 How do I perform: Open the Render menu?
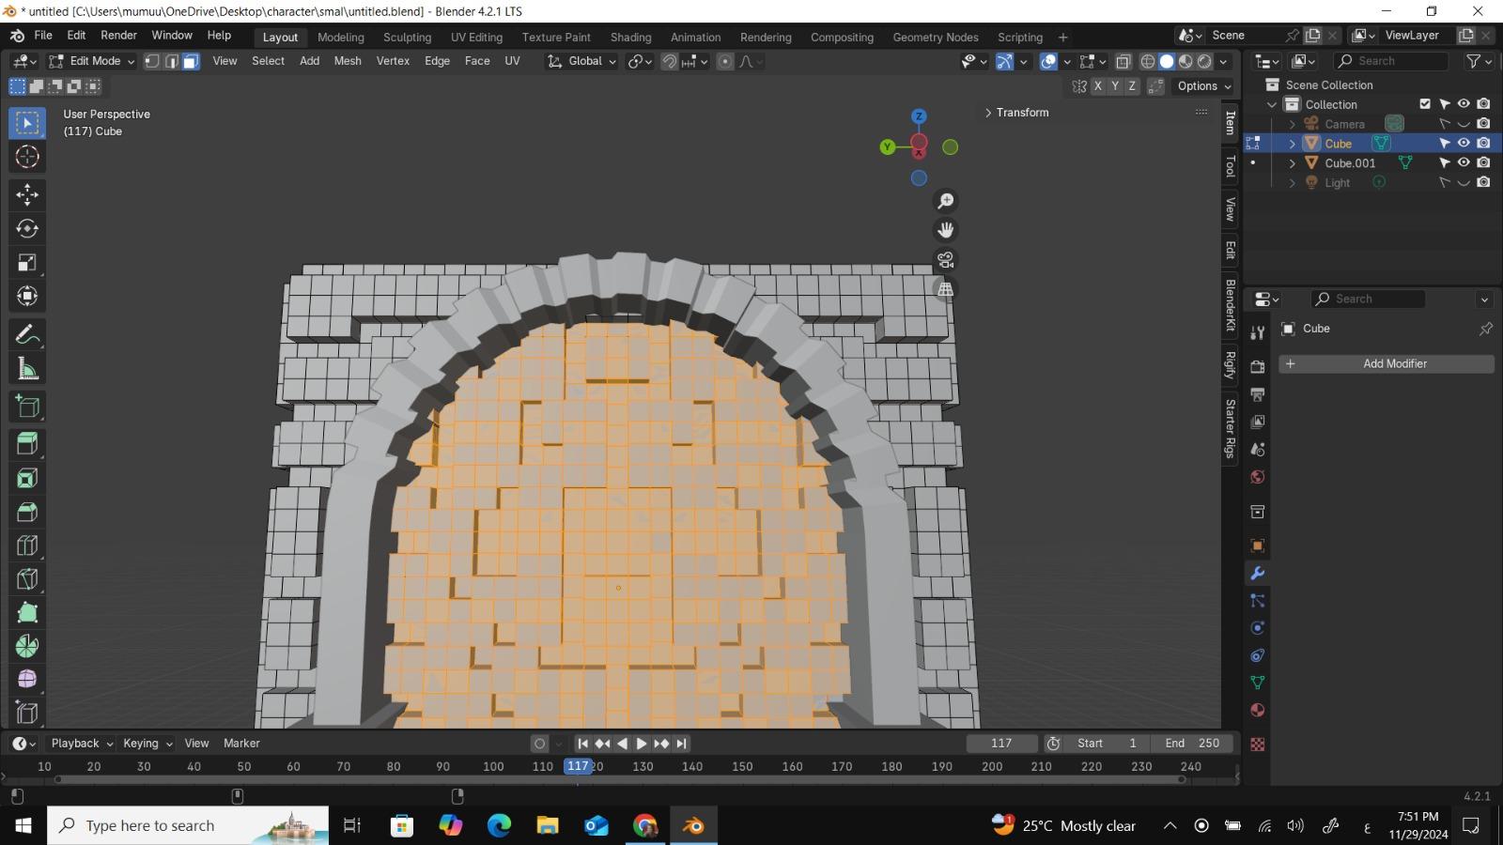pyautogui.click(x=118, y=36)
